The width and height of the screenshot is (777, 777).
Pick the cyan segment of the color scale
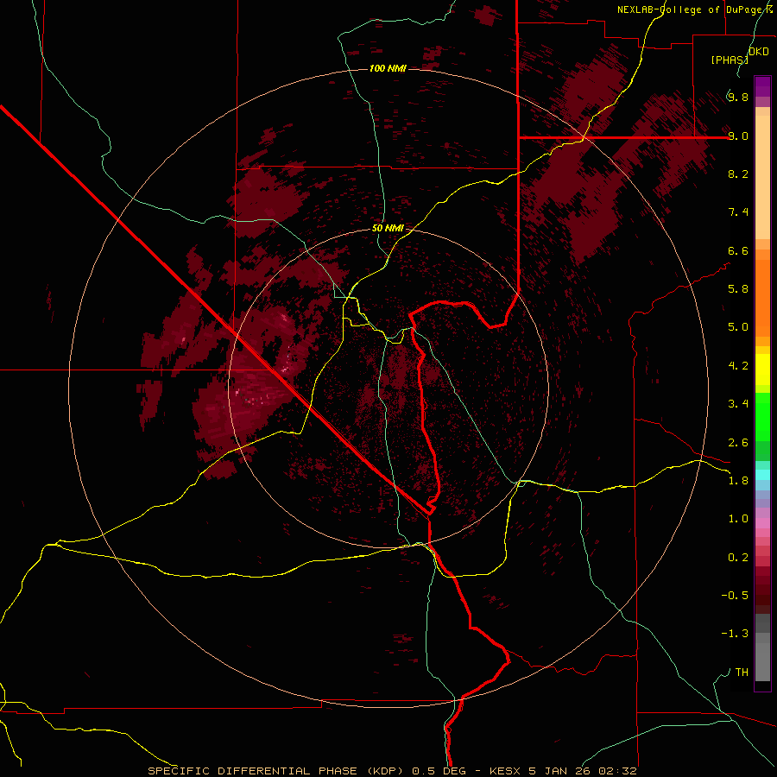tap(762, 475)
